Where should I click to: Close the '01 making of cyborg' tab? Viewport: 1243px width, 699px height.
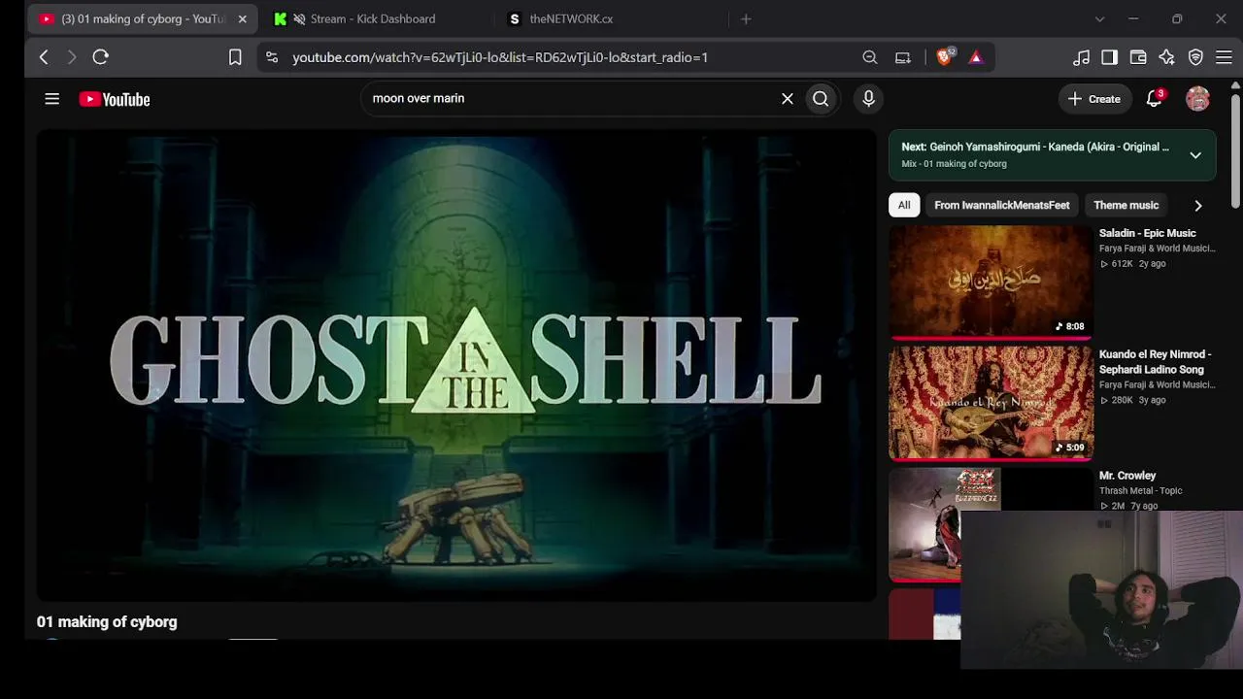243,18
